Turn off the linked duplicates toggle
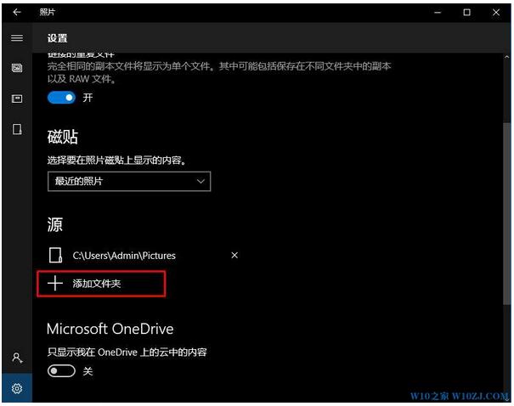This screenshot has height=406, width=514. (61, 98)
